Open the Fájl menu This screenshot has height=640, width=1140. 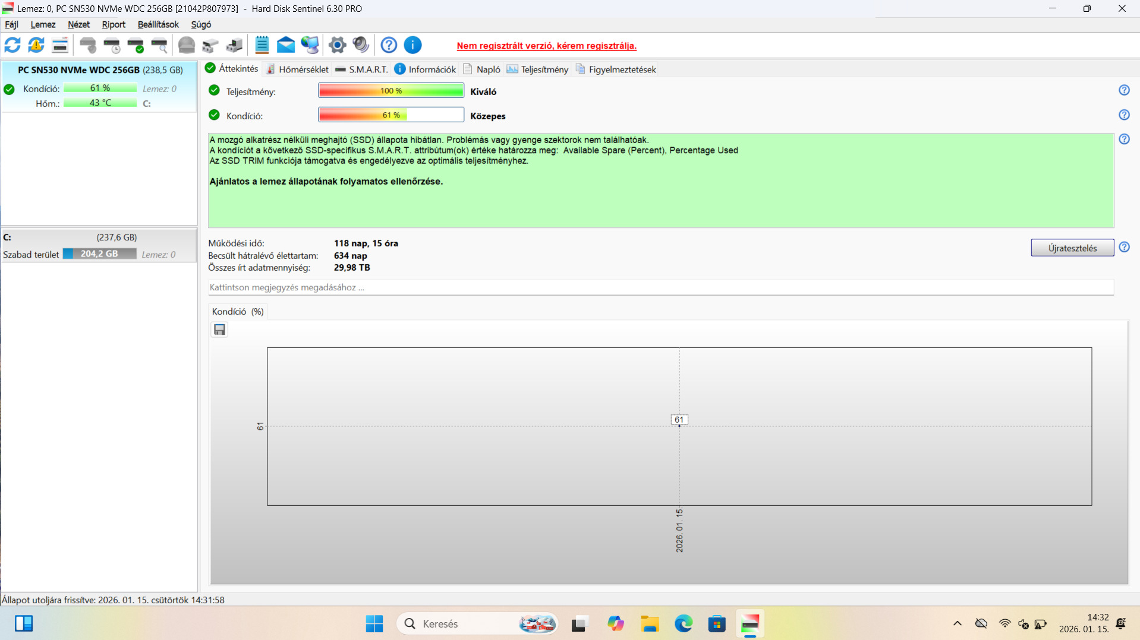click(11, 25)
